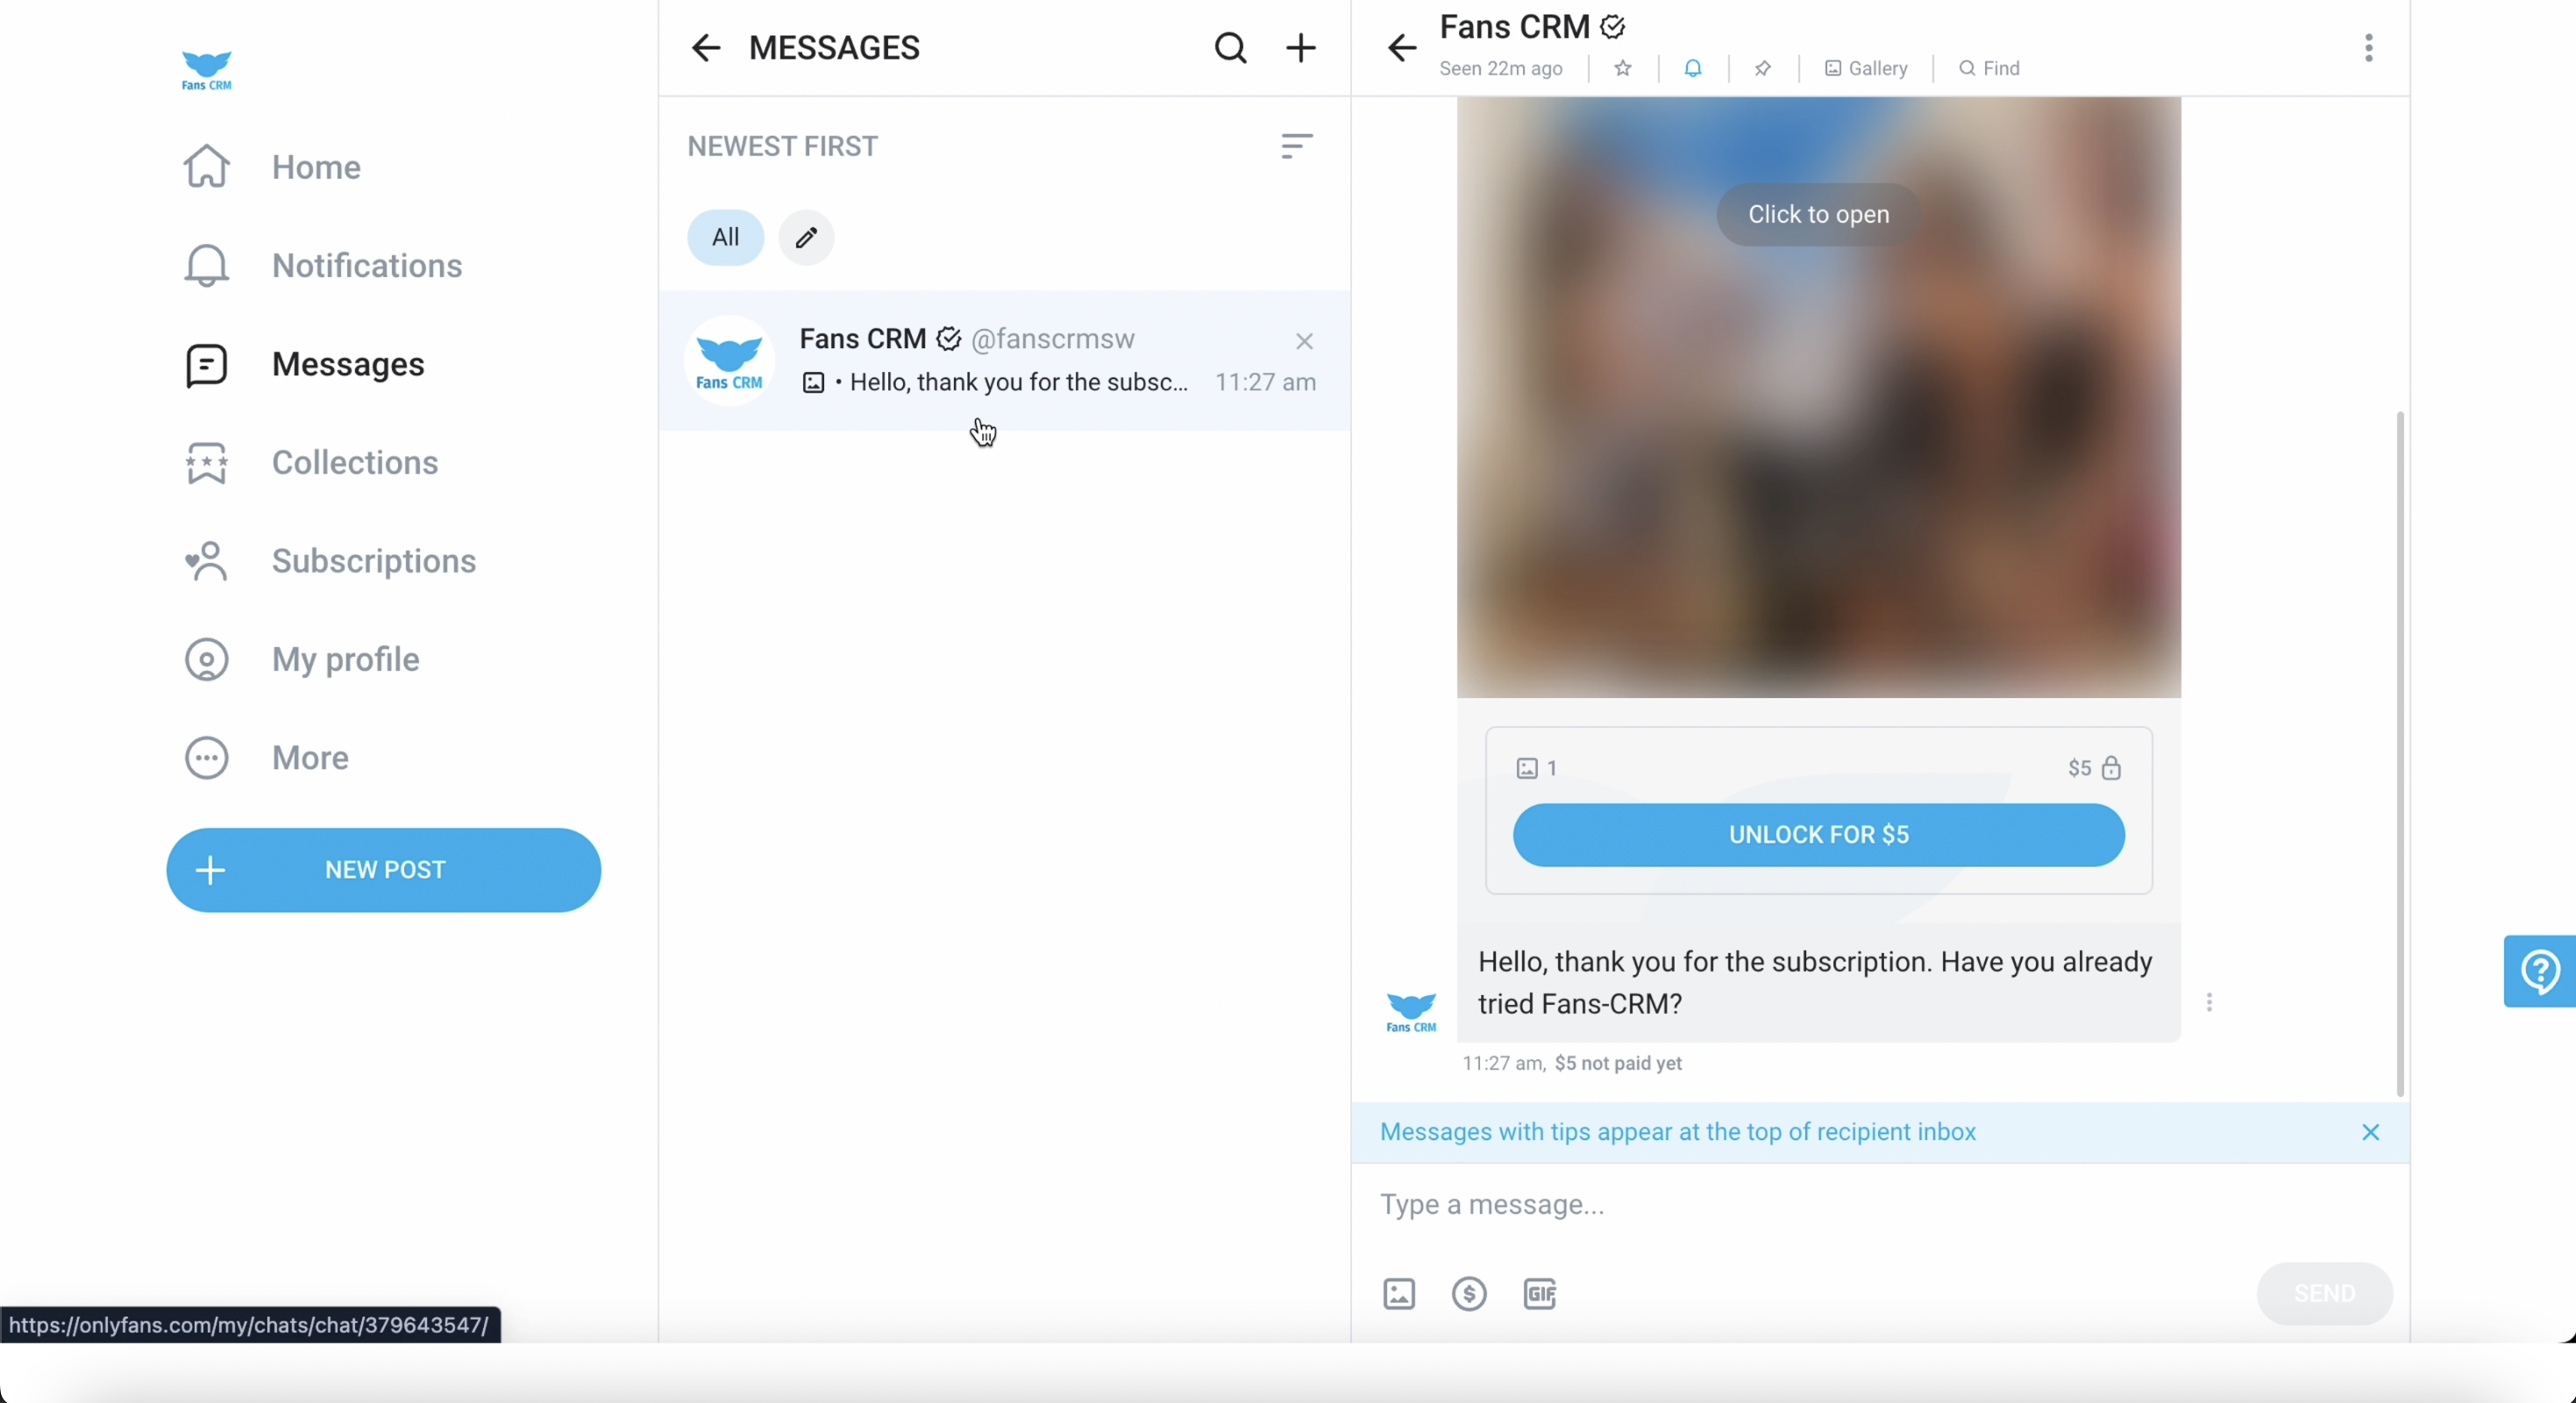Click the My Profile user icon
The height and width of the screenshot is (1403, 2576).
tap(205, 659)
